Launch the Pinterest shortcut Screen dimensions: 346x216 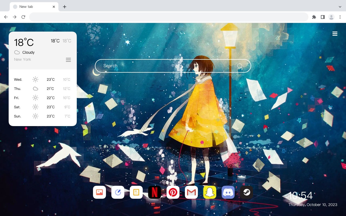click(173, 192)
